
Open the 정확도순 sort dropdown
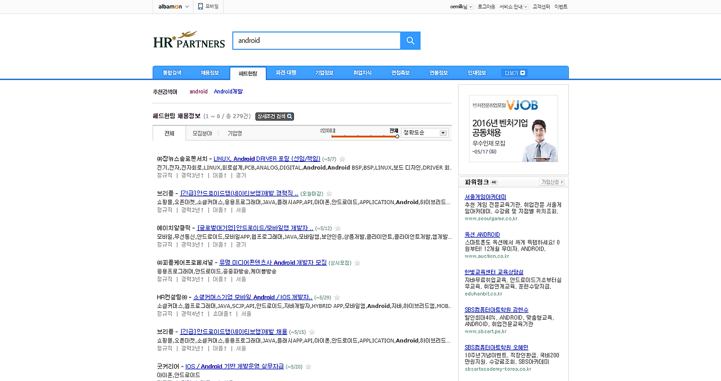424,132
